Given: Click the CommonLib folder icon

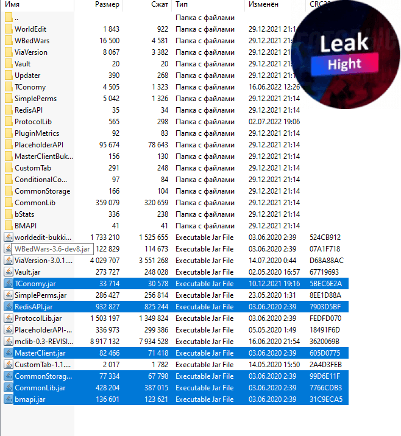Looking at the screenshot, I should coord(9,203).
